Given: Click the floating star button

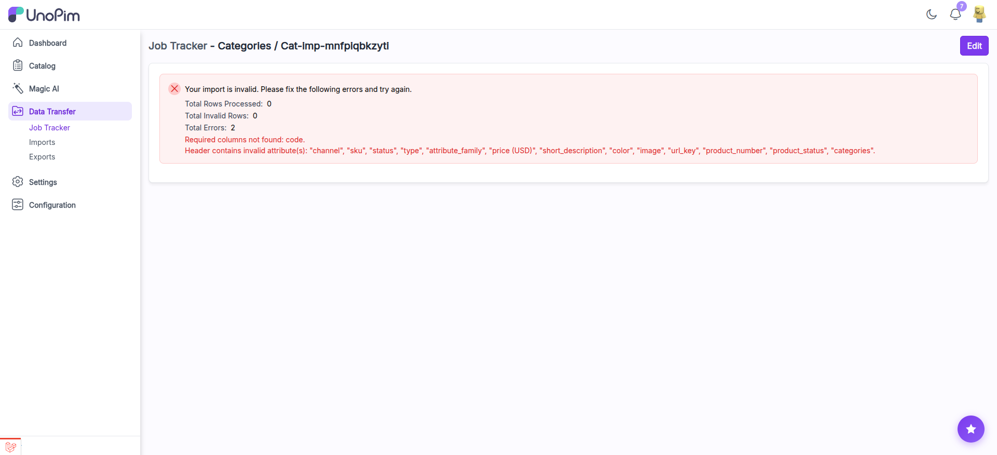Looking at the screenshot, I should coord(971,429).
